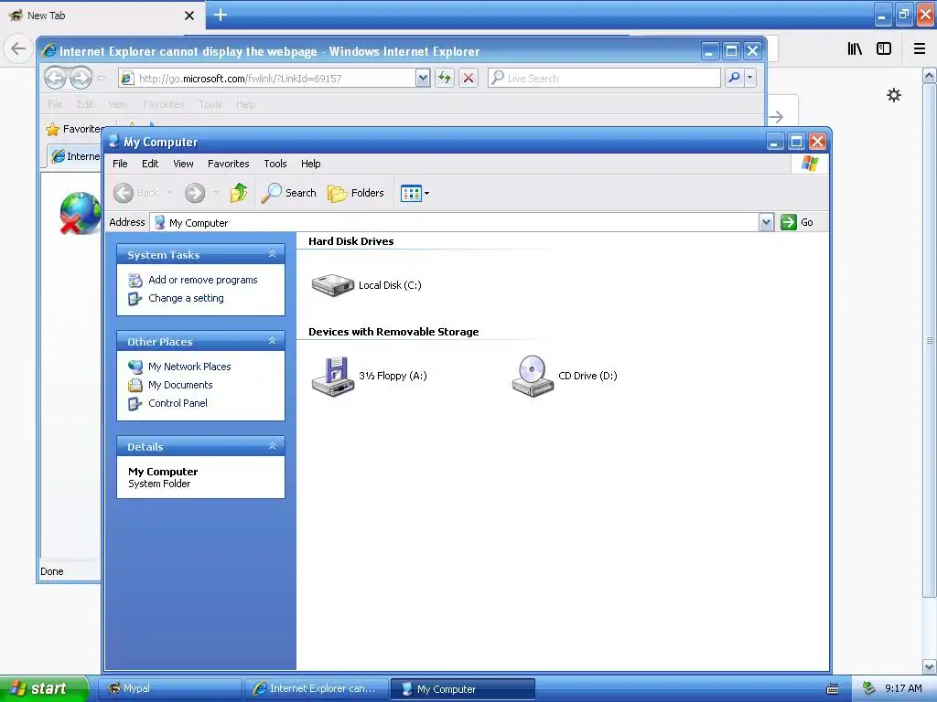
Task: Switch to Internet Explorer taskbar button
Action: point(316,689)
